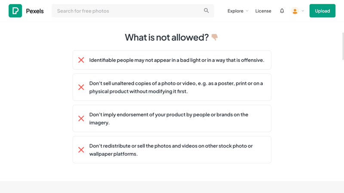Viewport: 344px width, 193px height.
Task: Click the Pexels brand name
Action: pyautogui.click(x=35, y=11)
